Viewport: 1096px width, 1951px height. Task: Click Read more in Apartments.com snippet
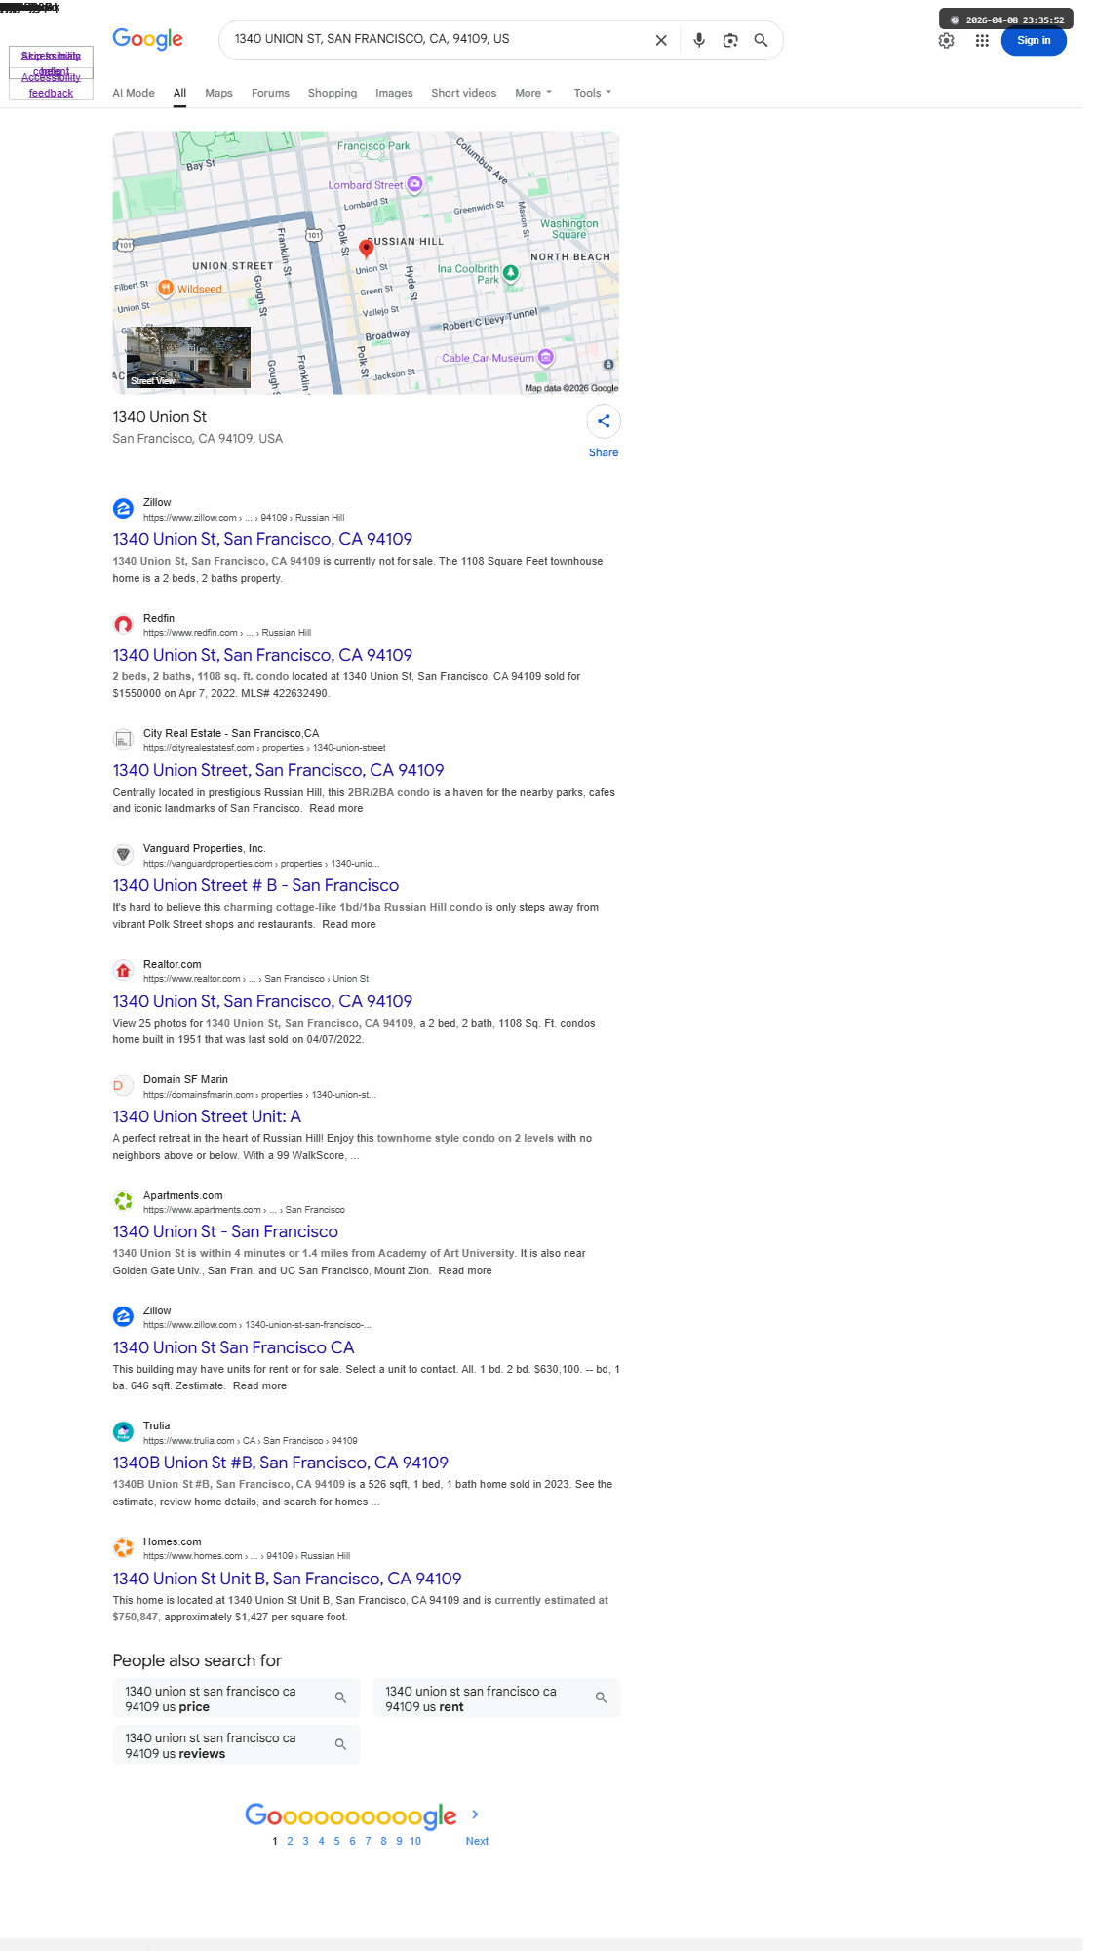tap(465, 1270)
